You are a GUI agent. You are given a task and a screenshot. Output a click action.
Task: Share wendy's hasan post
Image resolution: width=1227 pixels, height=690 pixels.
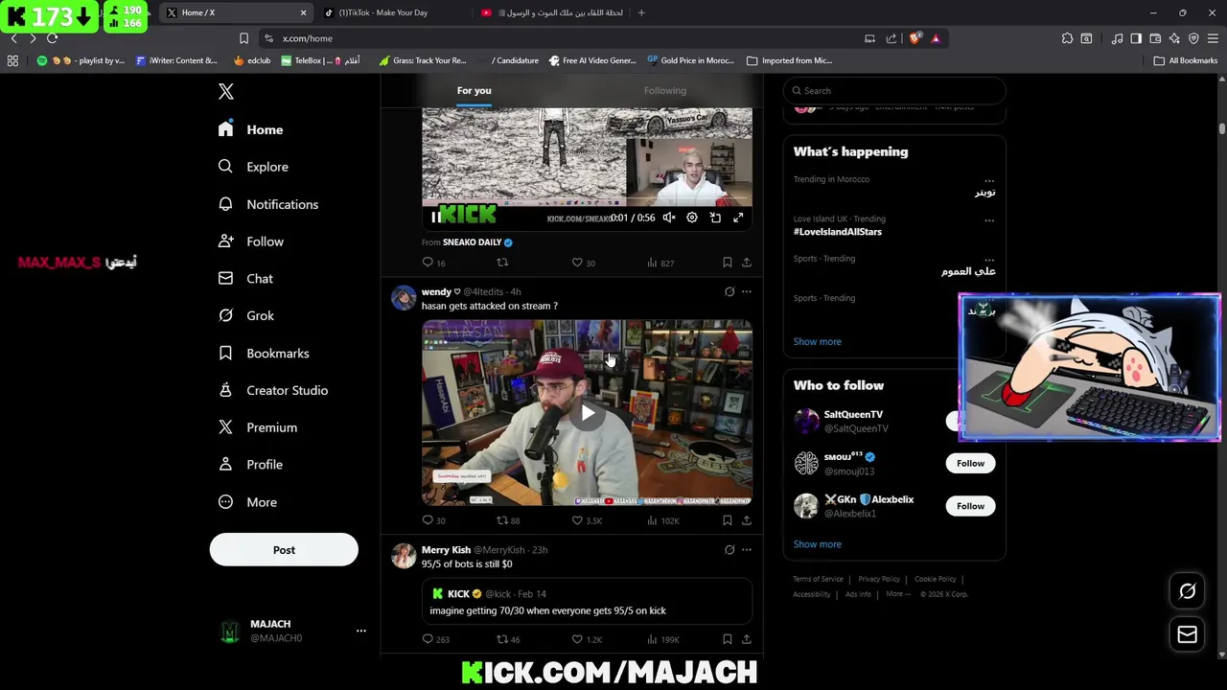(x=747, y=520)
